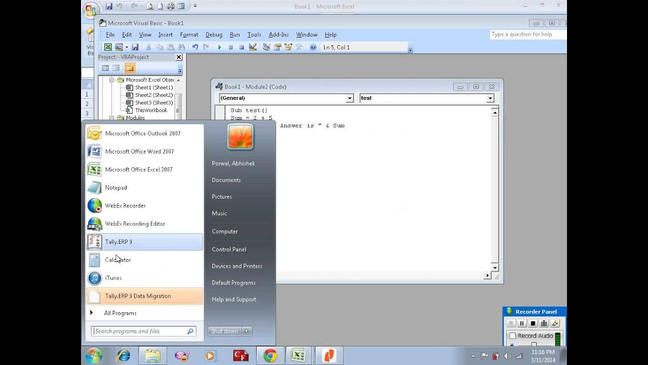Open Tally.ERP 9 Data Migration
The width and height of the screenshot is (648, 365).
coord(144,296)
